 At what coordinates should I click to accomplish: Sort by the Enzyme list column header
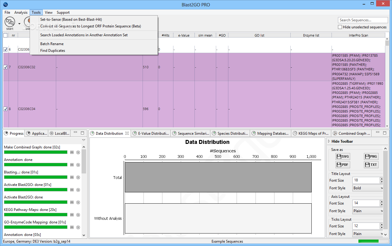[311, 35]
